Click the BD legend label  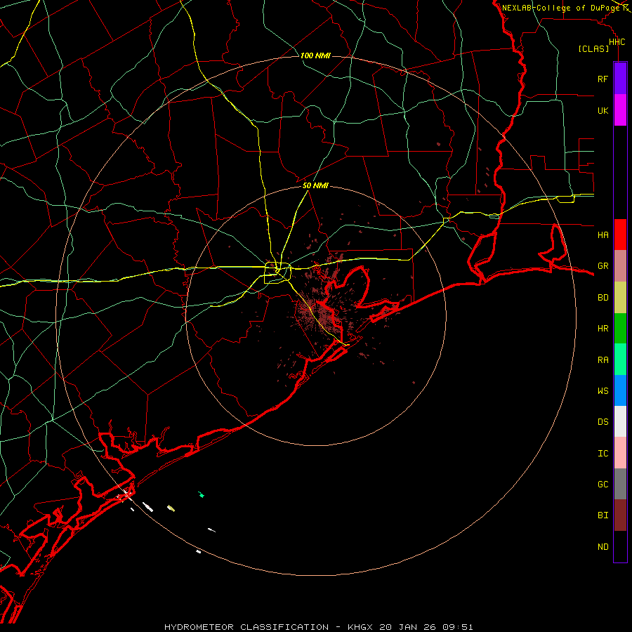(603, 297)
